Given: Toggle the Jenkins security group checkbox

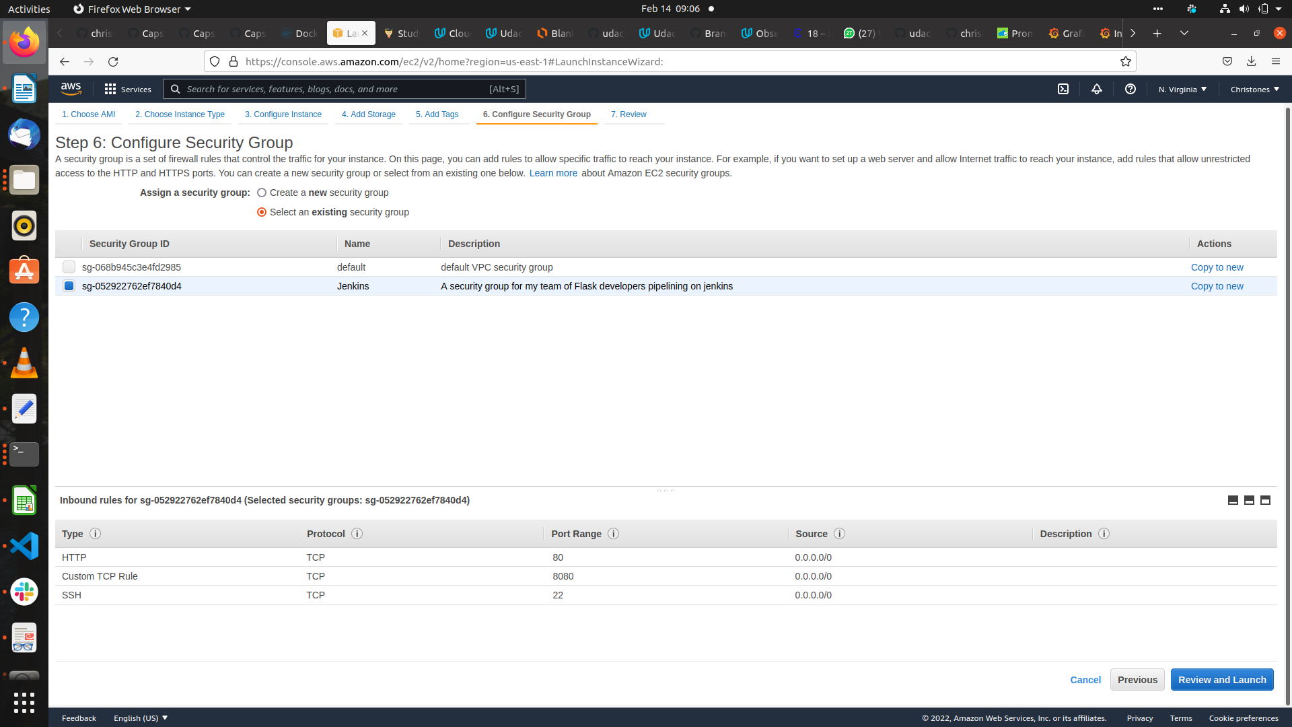Looking at the screenshot, I should pyautogui.click(x=69, y=286).
